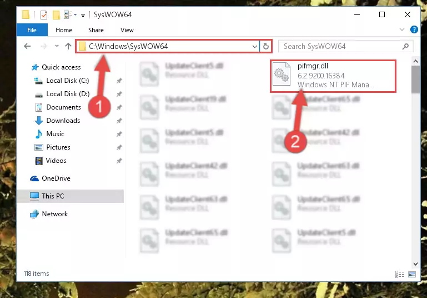Switch to the View ribbon tab
This screenshot has width=427, height=298.
click(127, 30)
